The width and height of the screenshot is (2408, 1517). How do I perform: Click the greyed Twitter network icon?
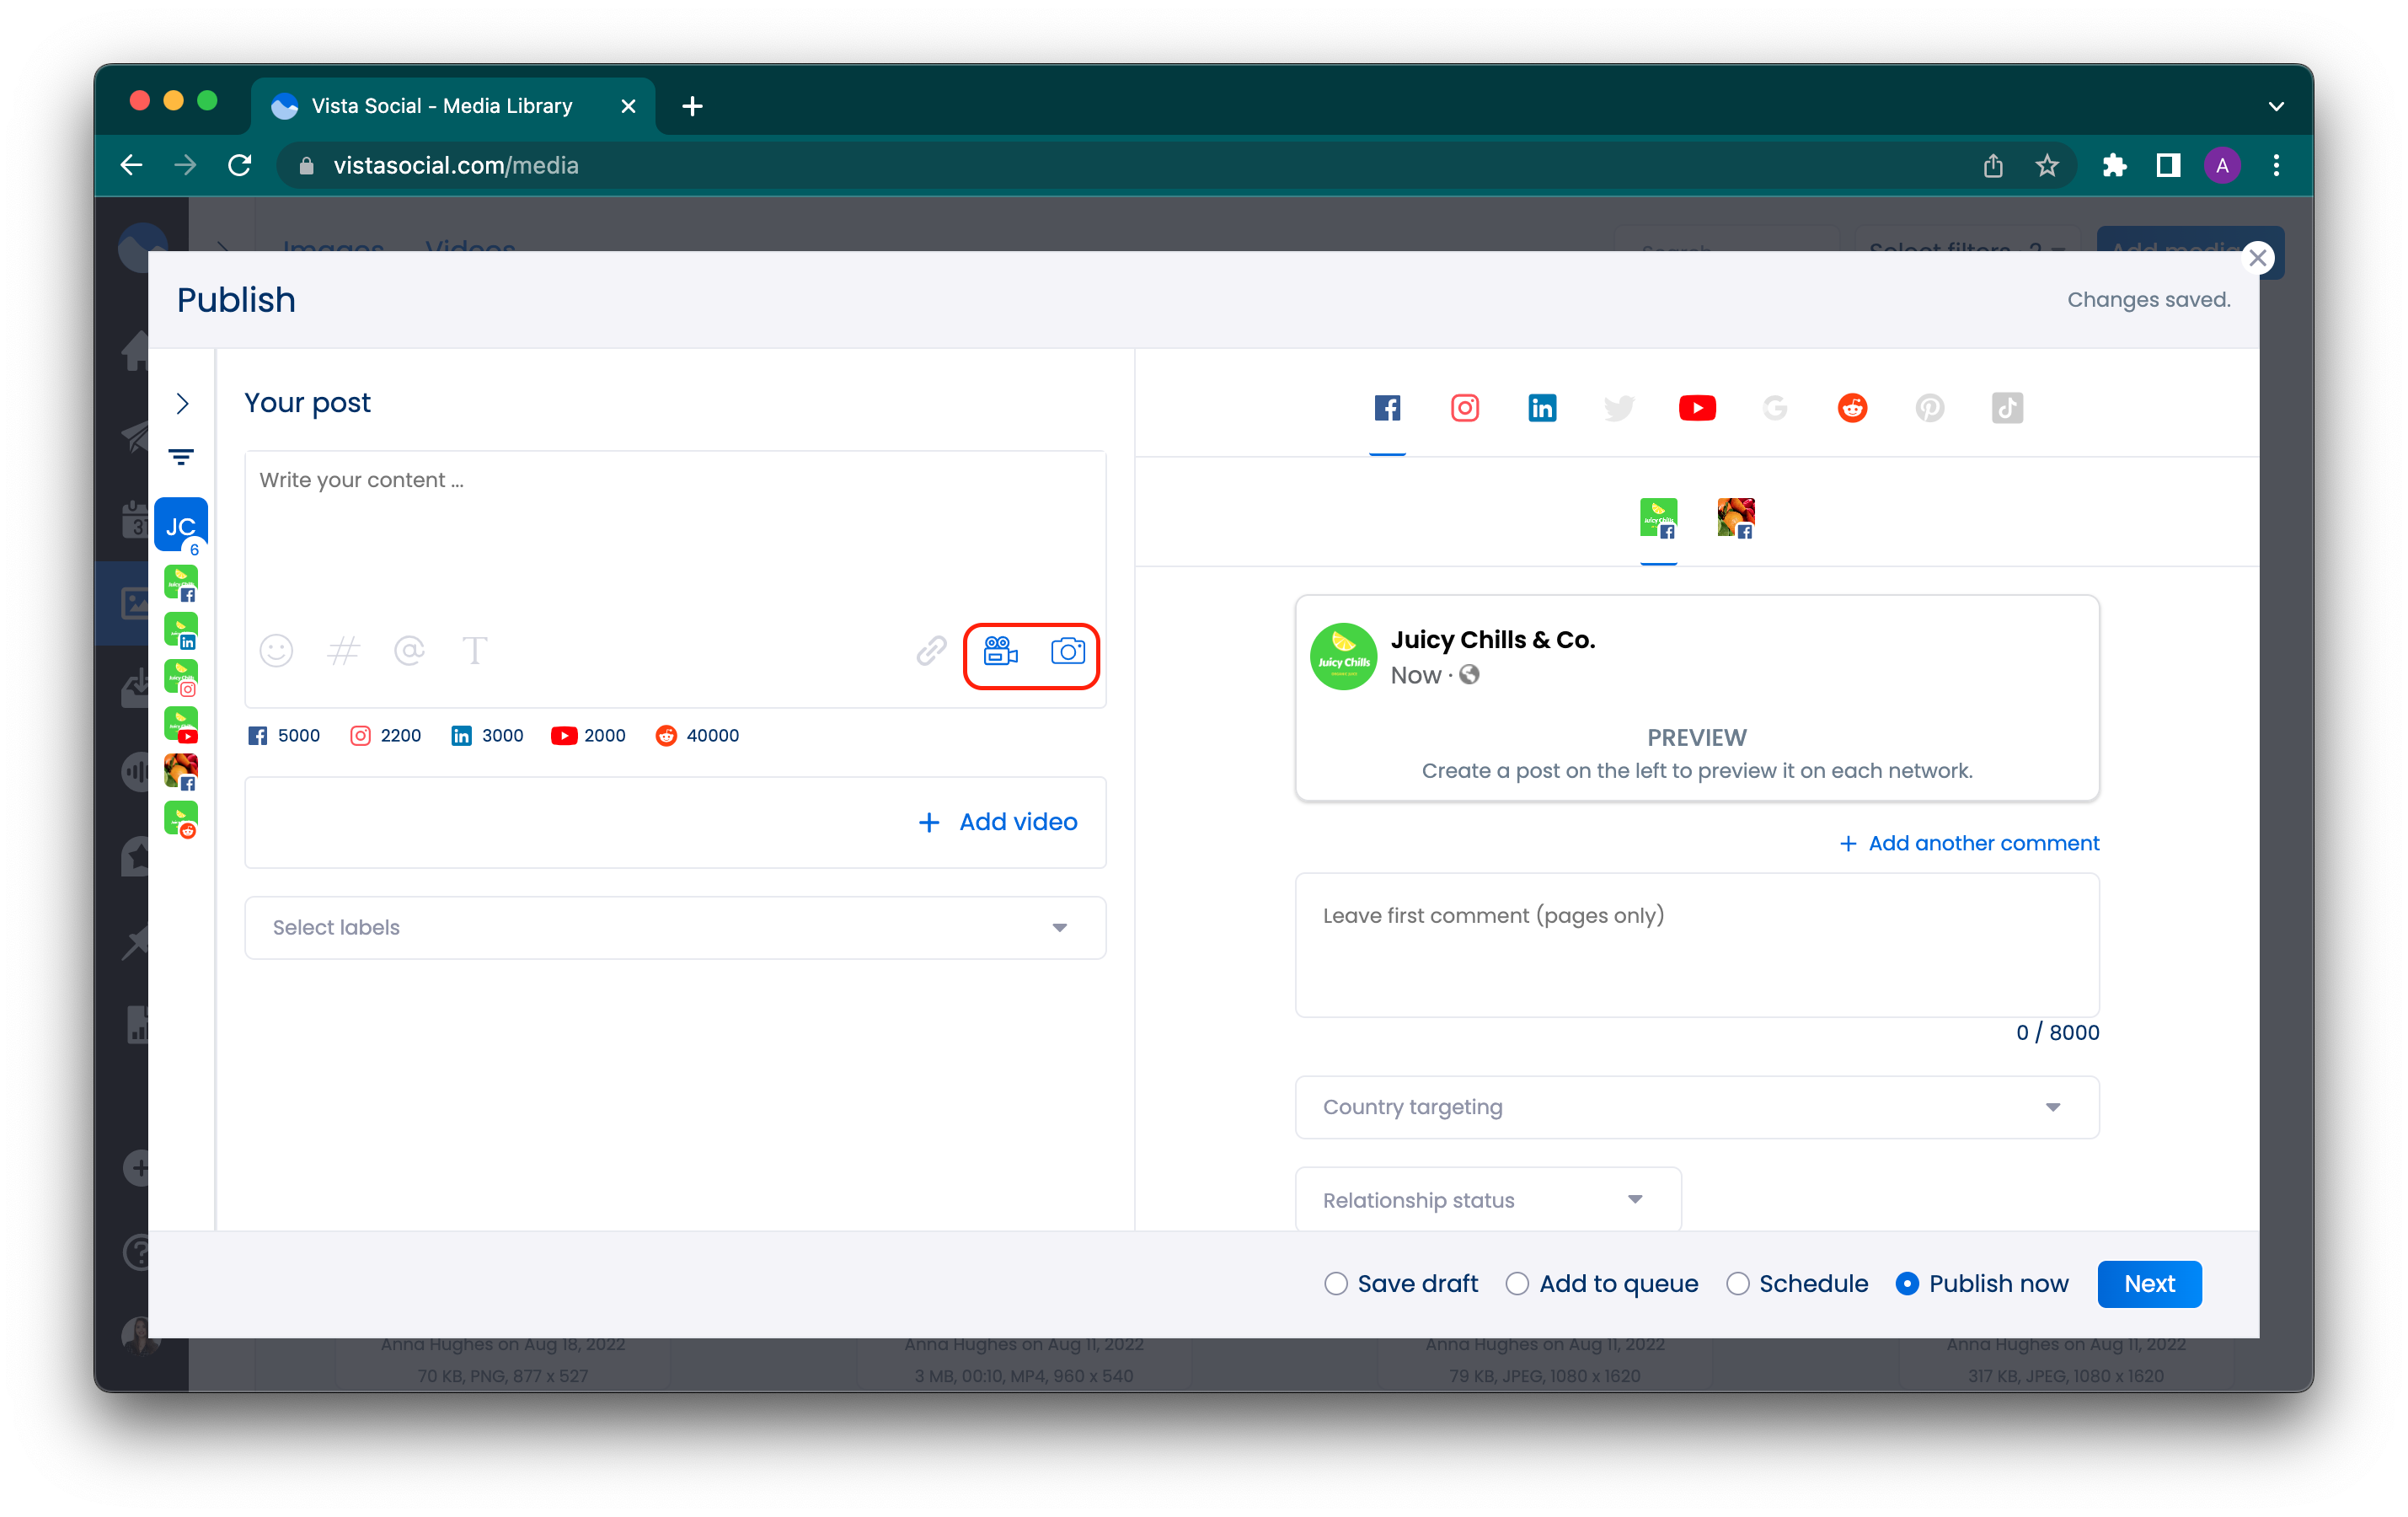coord(1619,408)
